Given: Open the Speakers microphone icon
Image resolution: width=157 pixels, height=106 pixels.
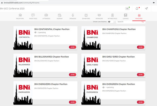Looking at the screenshot, I should pos(73,15).
